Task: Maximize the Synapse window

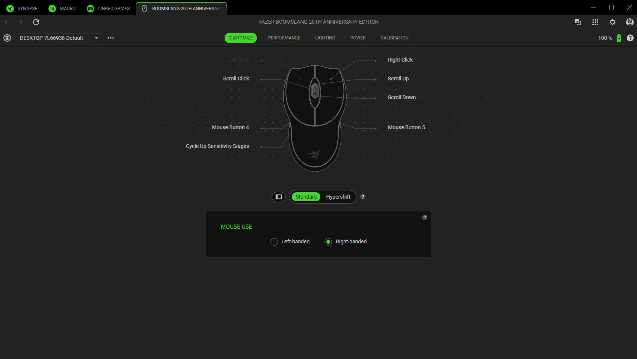Action: (611, 7)
